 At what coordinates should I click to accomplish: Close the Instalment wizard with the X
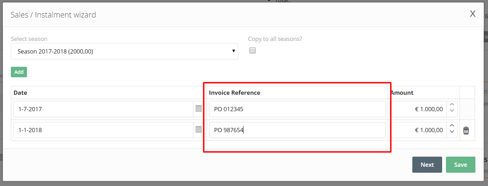pyautogui.click(x=473, y=14)
